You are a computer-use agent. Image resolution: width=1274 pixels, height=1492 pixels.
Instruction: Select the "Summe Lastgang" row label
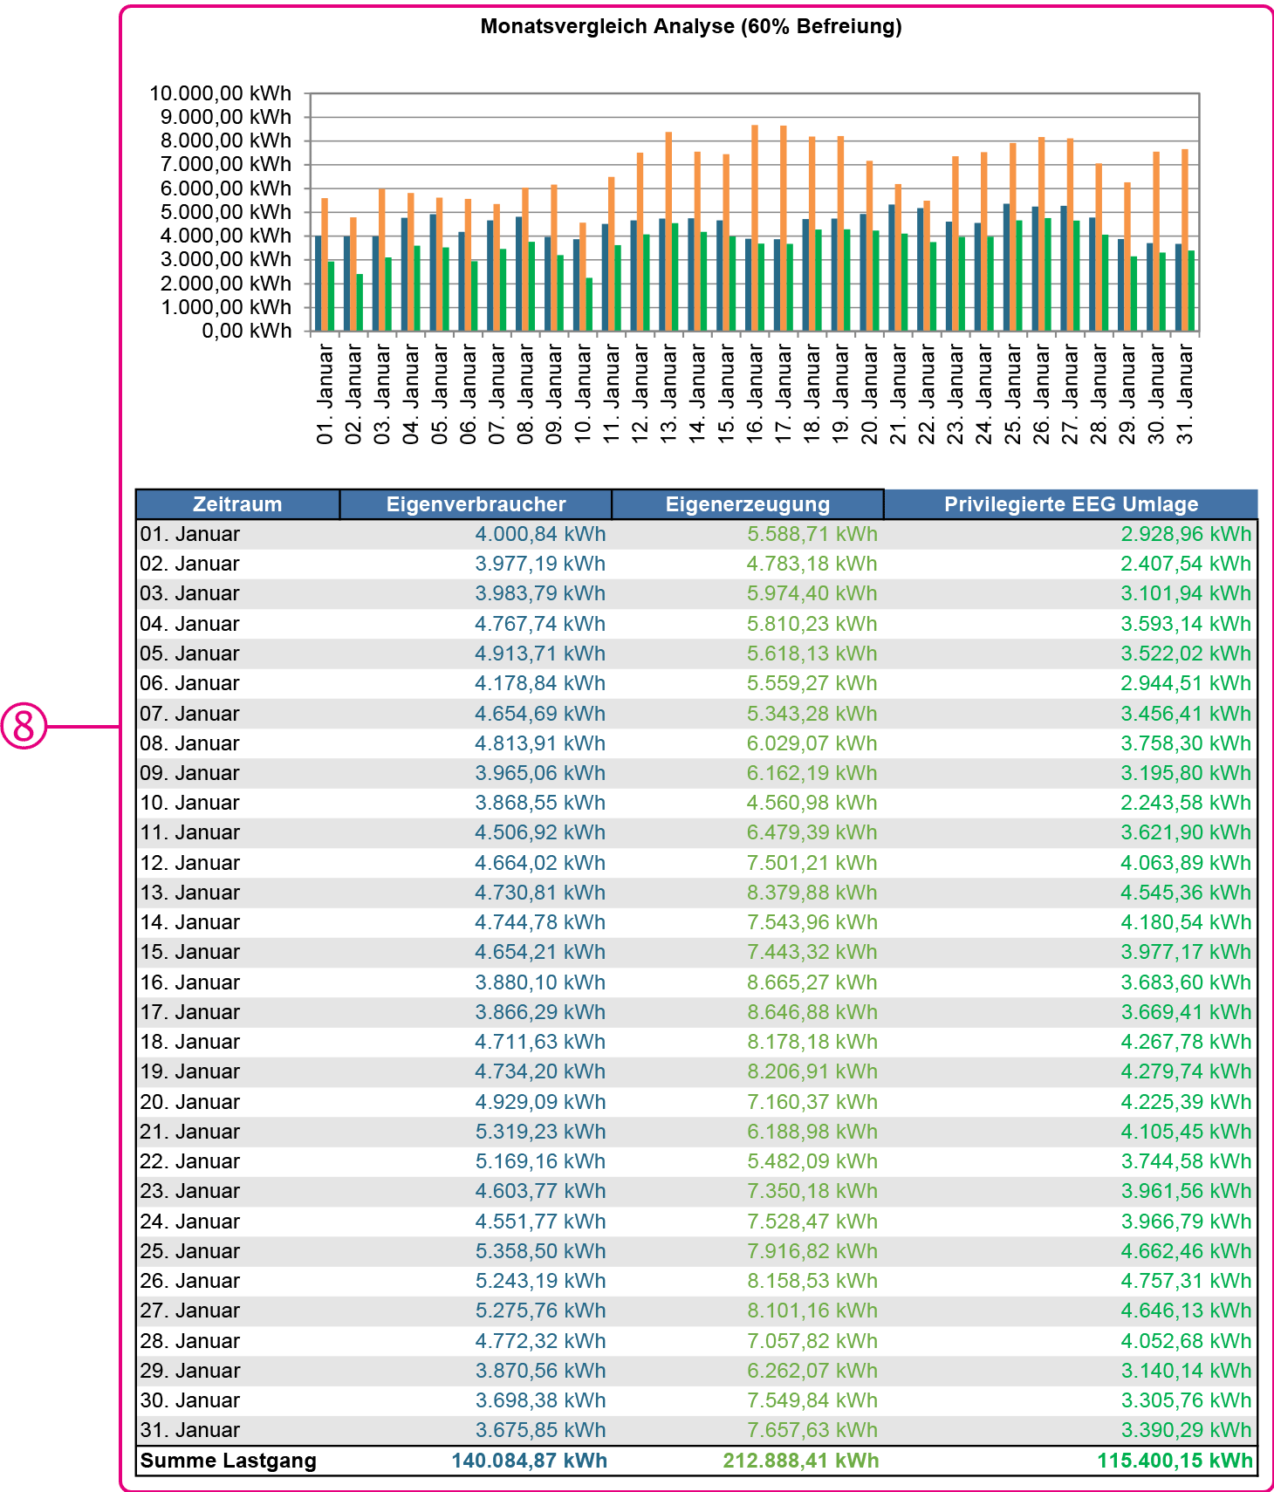point(229,1461)
